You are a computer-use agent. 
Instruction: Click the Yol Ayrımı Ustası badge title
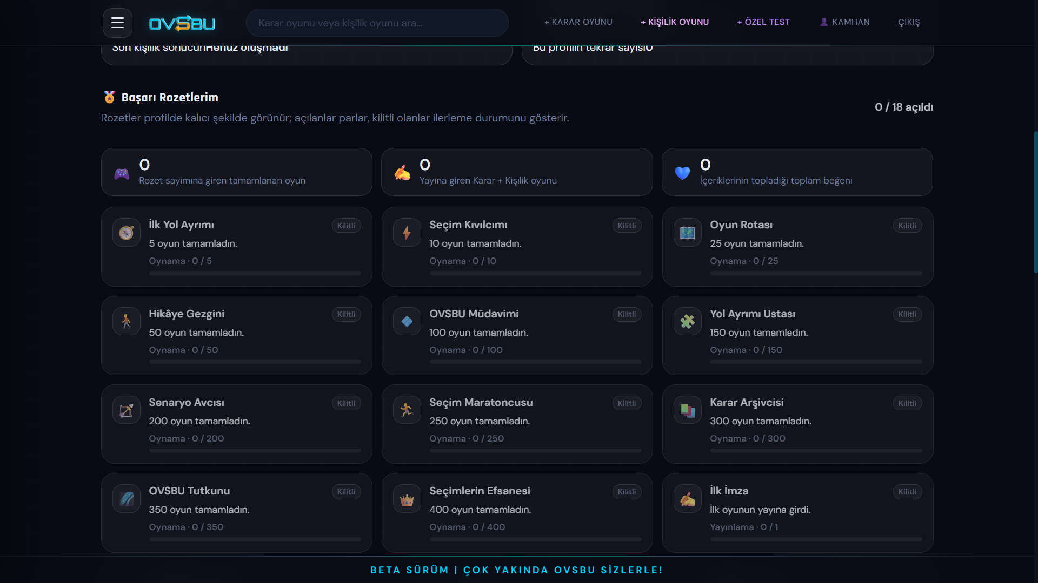pyautogui.click(x=753, y=314)
